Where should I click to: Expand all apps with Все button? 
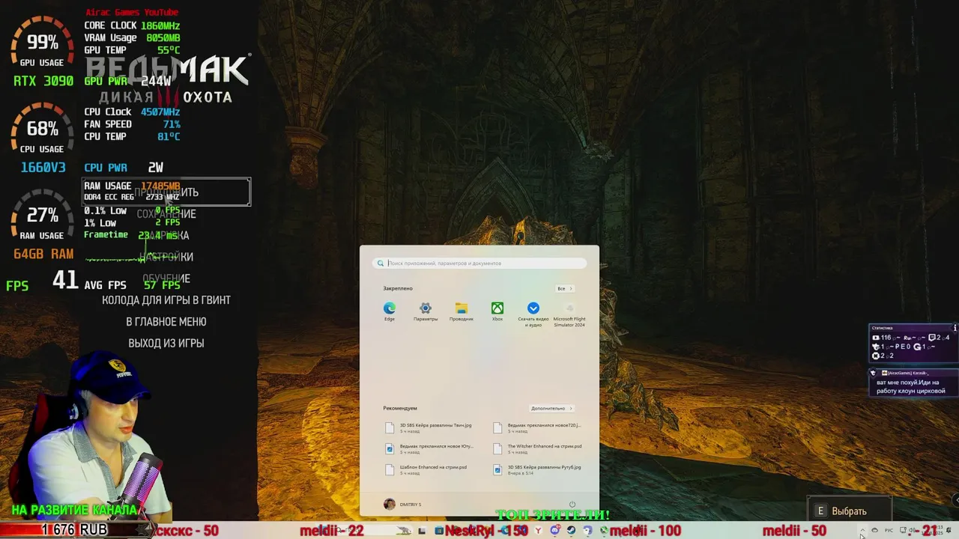[564, 288]
